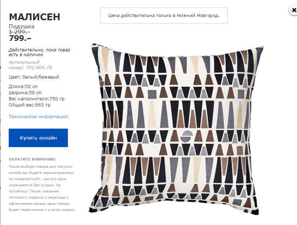Click the crossed-out old price 1 299

20,32
